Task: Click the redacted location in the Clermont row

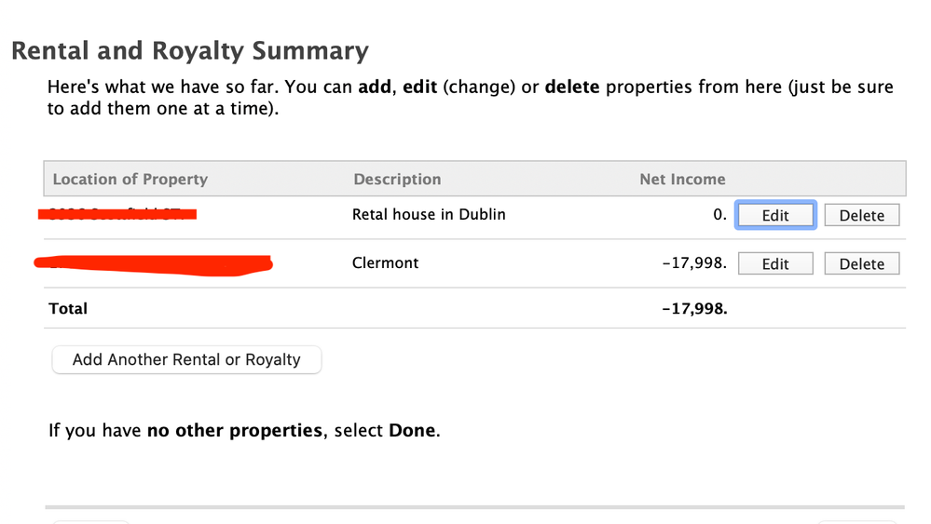Action: [x=153, y=263]
